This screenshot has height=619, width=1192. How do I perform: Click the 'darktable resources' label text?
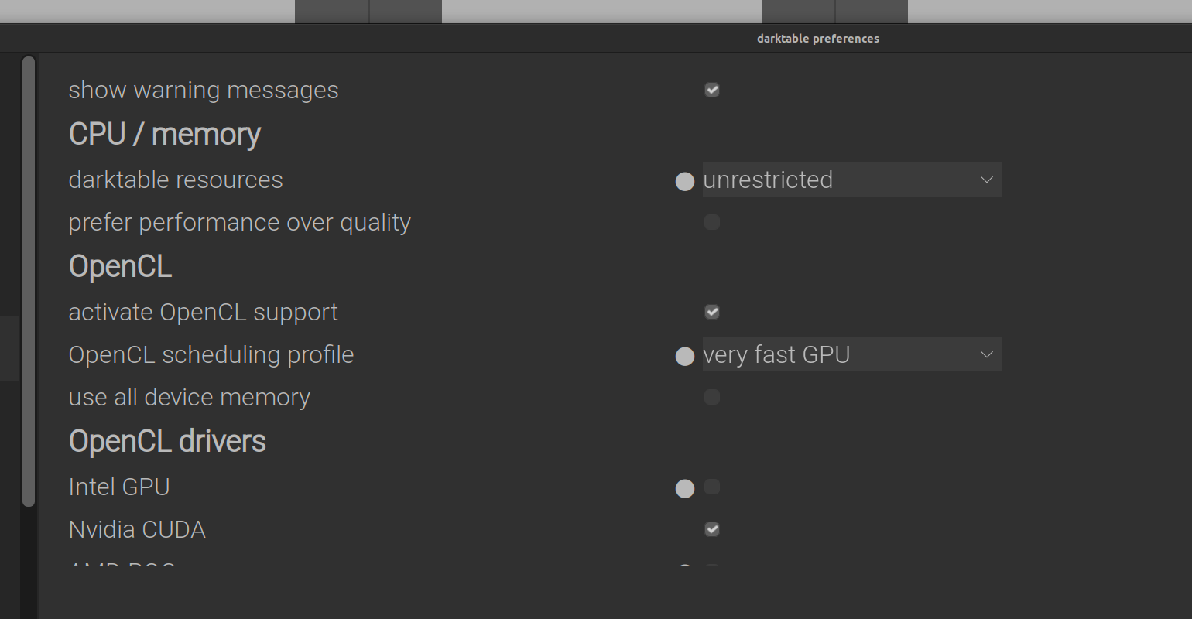click(176, 180)
